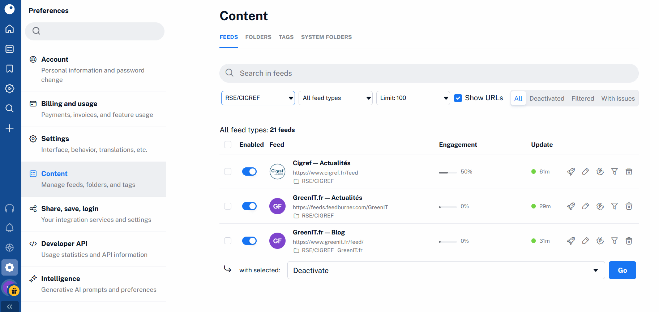Click the funnel filter icon for GreenIT.fr — Blog
Image resolution: width=659 pixels, height=312 pixels.
(x=614, y=241)
